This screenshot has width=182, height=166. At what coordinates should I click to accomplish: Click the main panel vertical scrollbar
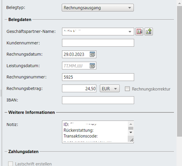click(179, 71)
